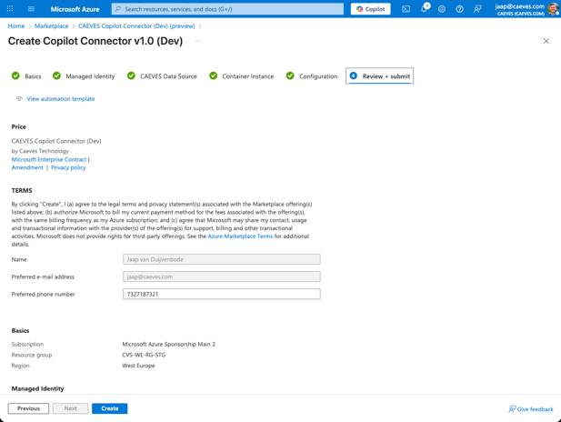Open the Microsoft Enterprise Contract link
The image size is (561, 422).
(49, 159)
